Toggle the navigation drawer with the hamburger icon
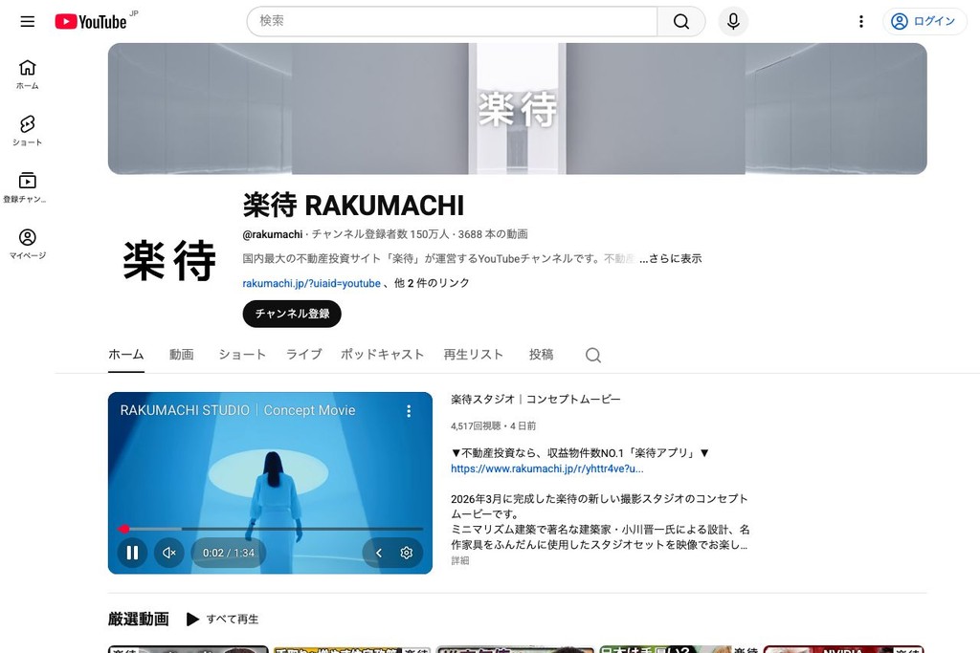The width and height of the screenshot is (980, 653). [27, 21]
